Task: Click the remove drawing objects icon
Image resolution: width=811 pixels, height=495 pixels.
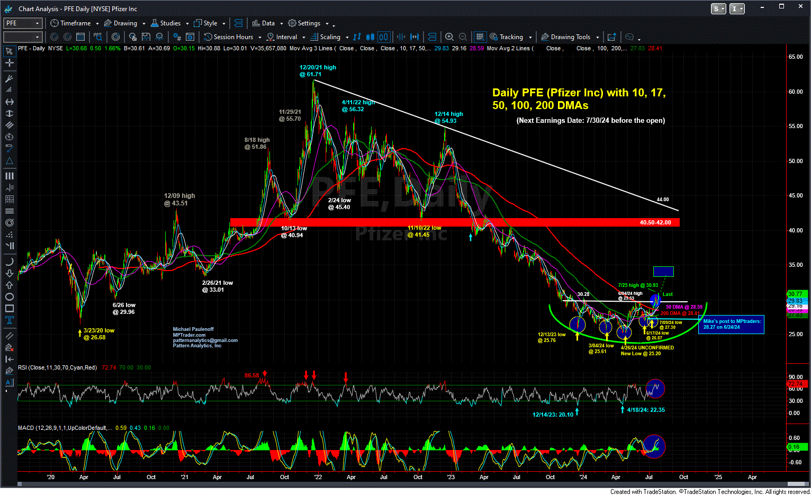Action: coord(9,347)
